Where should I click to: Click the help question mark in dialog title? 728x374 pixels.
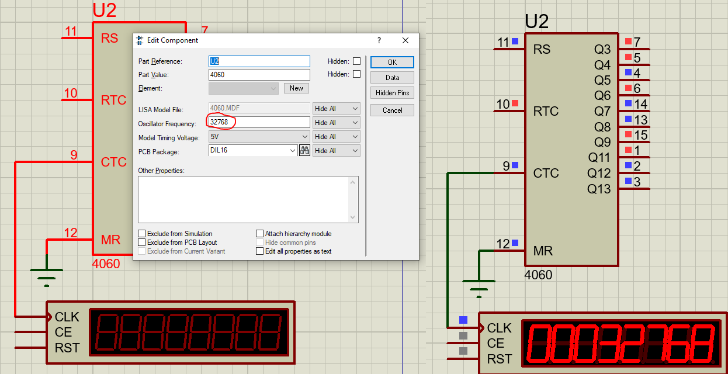click(379, 40)
